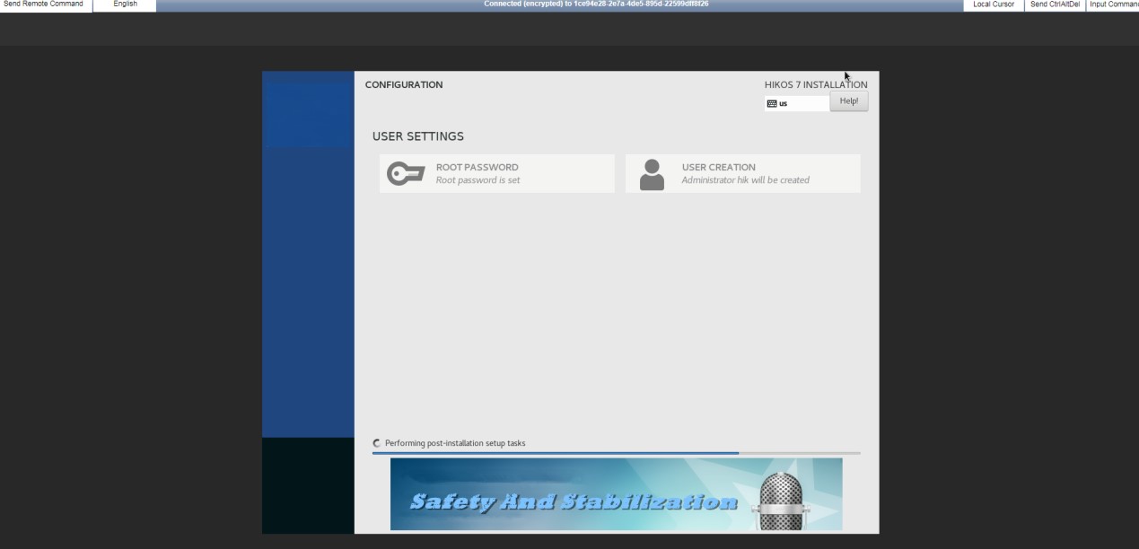Click the 'Administrator hik will be created' text
This screenshot has width=1139, height=549.
point(745,180)
